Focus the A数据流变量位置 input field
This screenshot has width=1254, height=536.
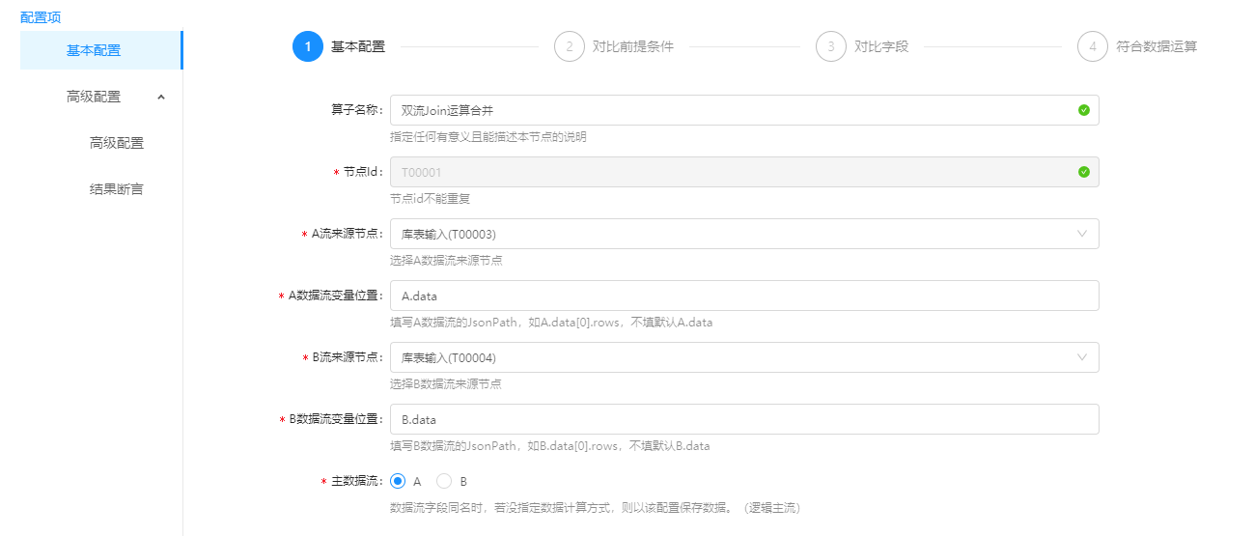click(x=743, y=296)
